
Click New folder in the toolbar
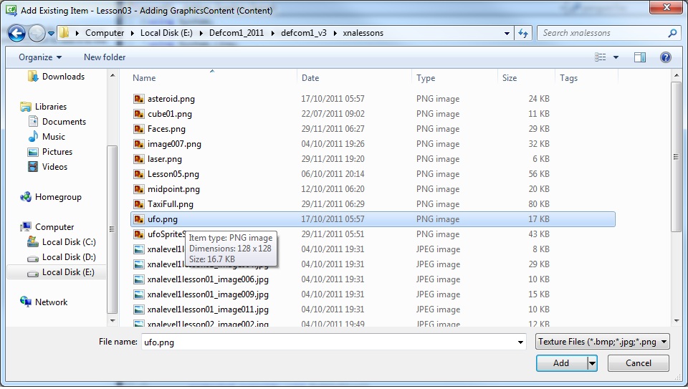pyautogui.click(x=105, y=57)
